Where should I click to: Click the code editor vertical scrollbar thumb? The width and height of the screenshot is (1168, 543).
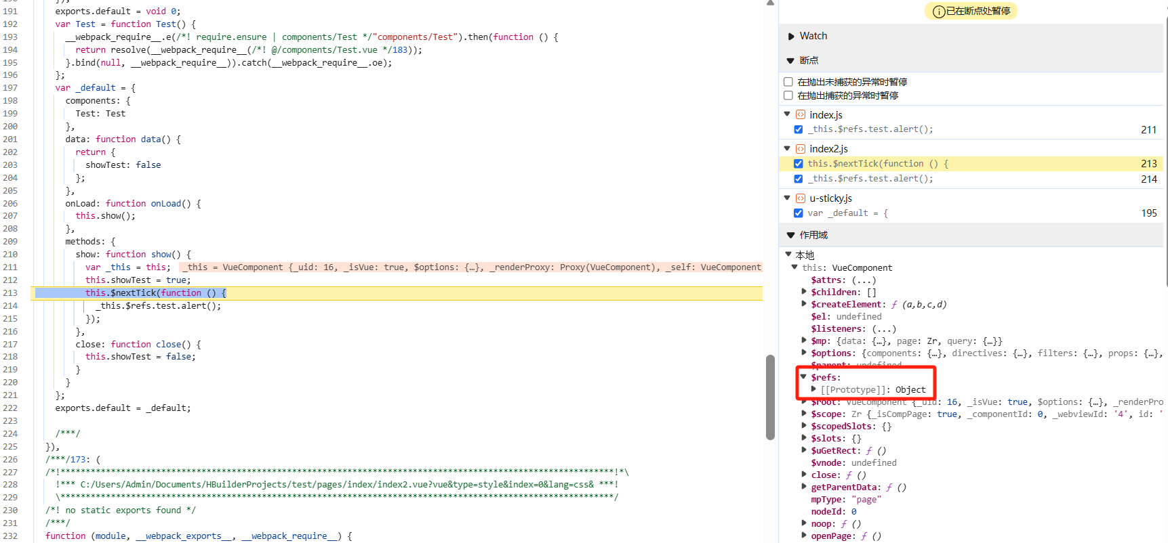click(x=770, y=397)
